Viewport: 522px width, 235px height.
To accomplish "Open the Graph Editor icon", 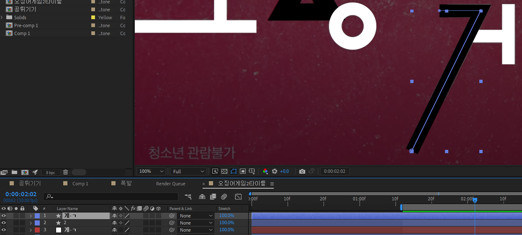I will (x=238, y=196).
